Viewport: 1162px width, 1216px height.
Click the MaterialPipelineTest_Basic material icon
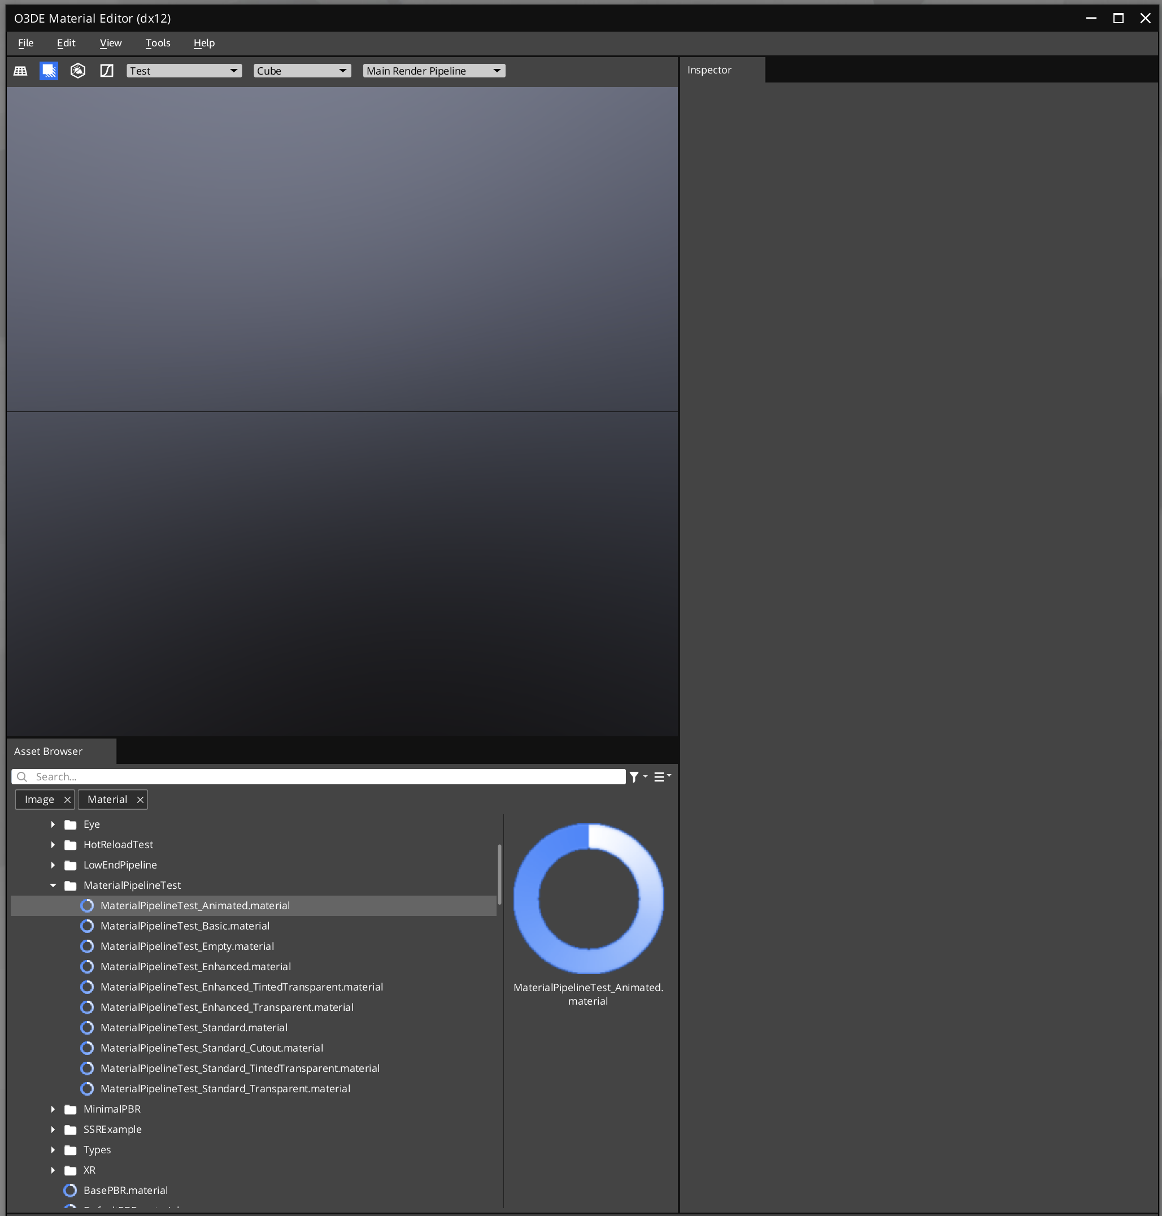(88, 926)
